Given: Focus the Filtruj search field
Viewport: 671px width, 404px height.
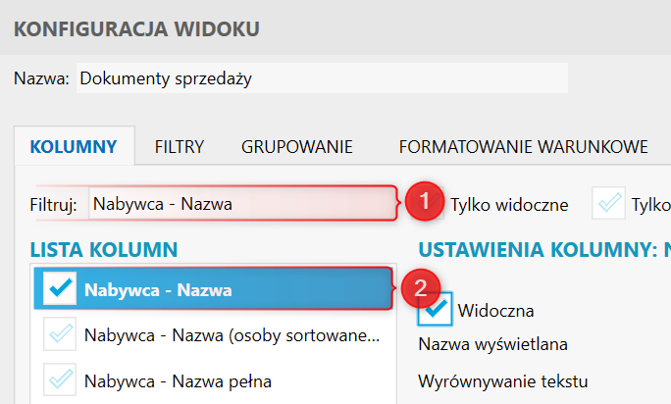Looking at the screenshot, I should 240,205.
